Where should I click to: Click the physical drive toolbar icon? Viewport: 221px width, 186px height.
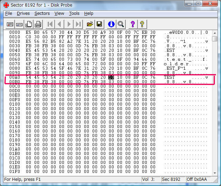click(10, 25)
